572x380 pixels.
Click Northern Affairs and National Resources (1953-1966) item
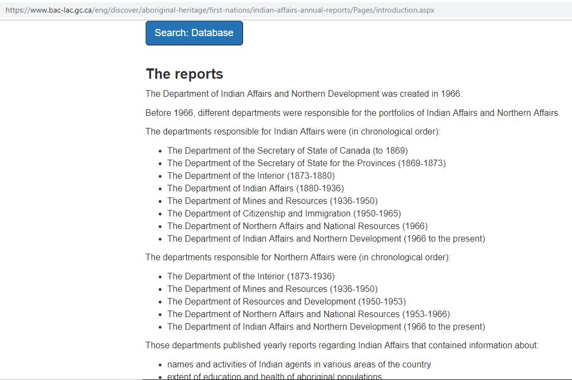click(308, 314)
